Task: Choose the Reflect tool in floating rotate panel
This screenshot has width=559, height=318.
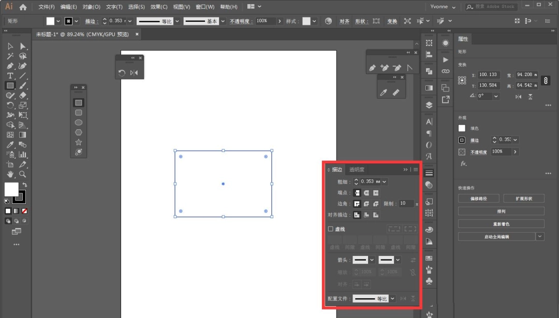Action: click(134, 73)
